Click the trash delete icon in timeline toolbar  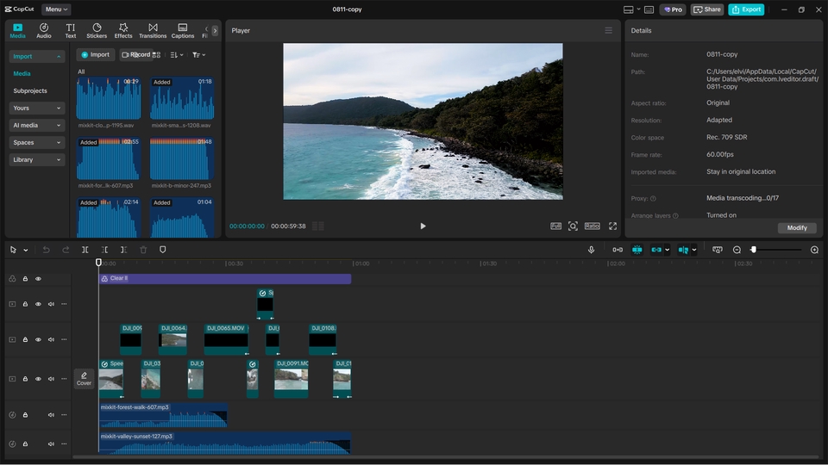(143, 250)
